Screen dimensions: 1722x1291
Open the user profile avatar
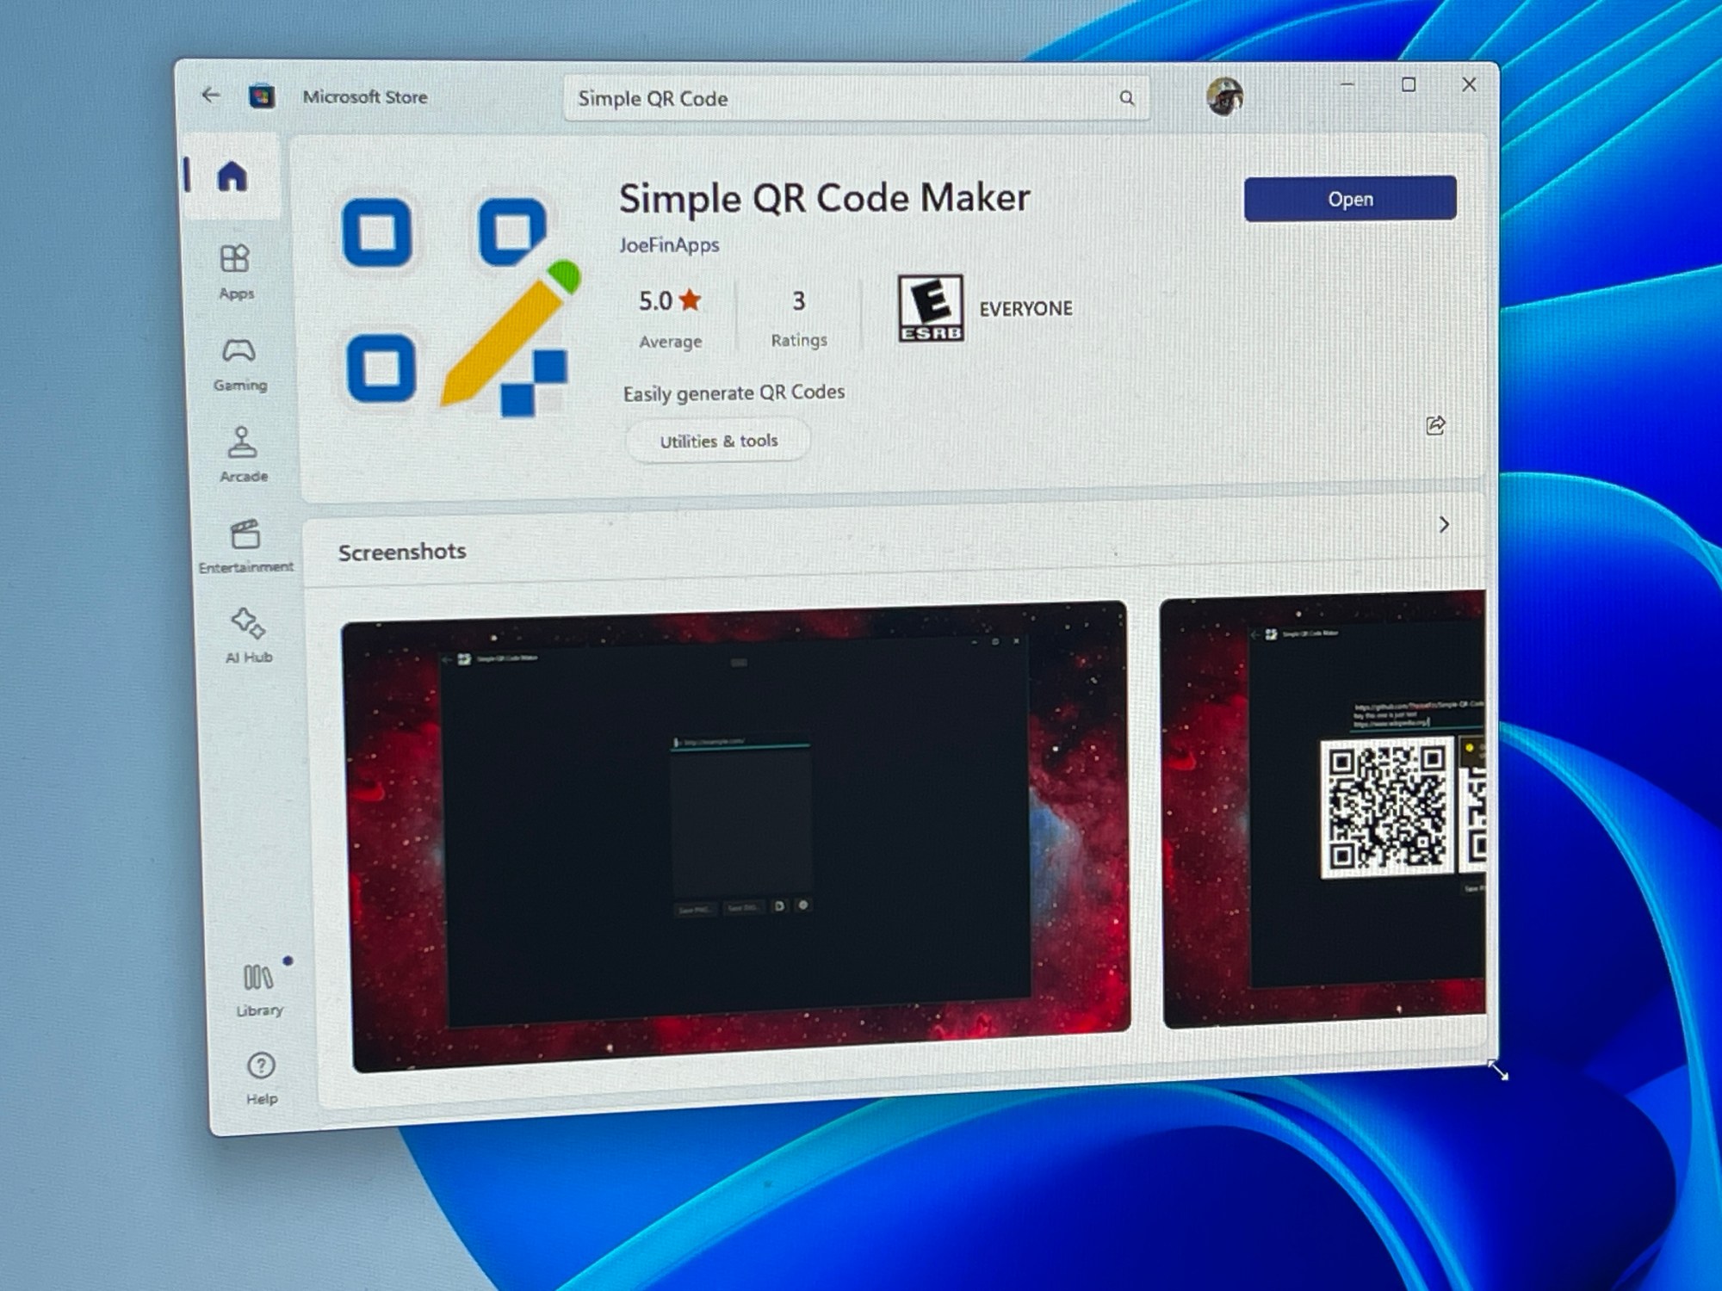[1224, 96]
